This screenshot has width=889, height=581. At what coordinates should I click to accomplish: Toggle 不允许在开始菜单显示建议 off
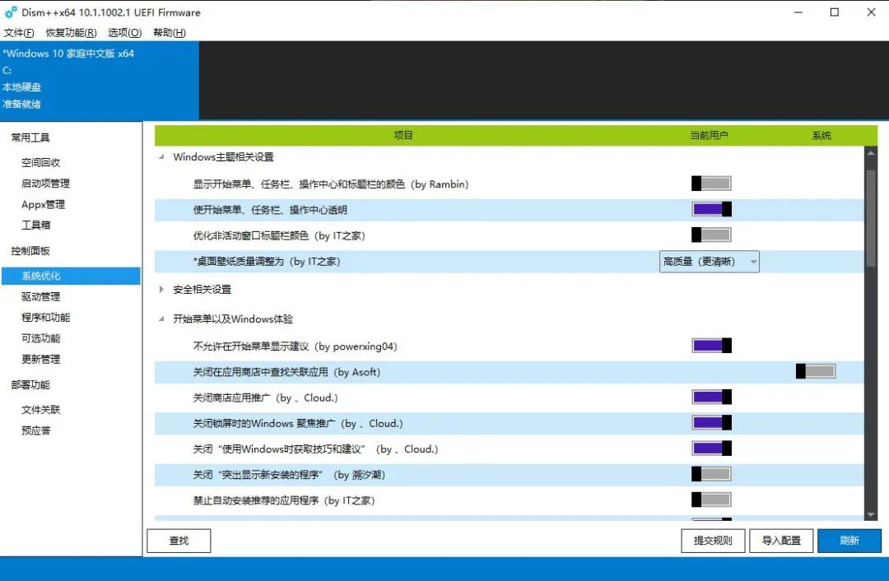point(710,345)
